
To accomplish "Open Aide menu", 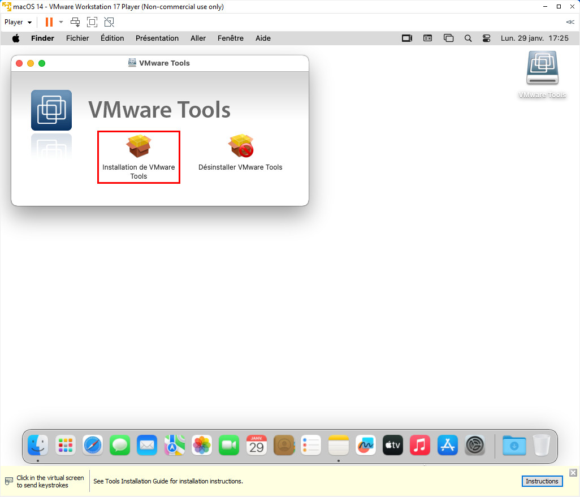I will coord(263,38).
